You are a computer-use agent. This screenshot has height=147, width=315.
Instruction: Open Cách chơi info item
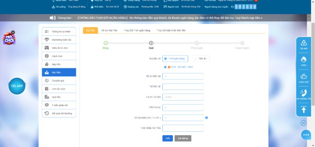[59, 56]
